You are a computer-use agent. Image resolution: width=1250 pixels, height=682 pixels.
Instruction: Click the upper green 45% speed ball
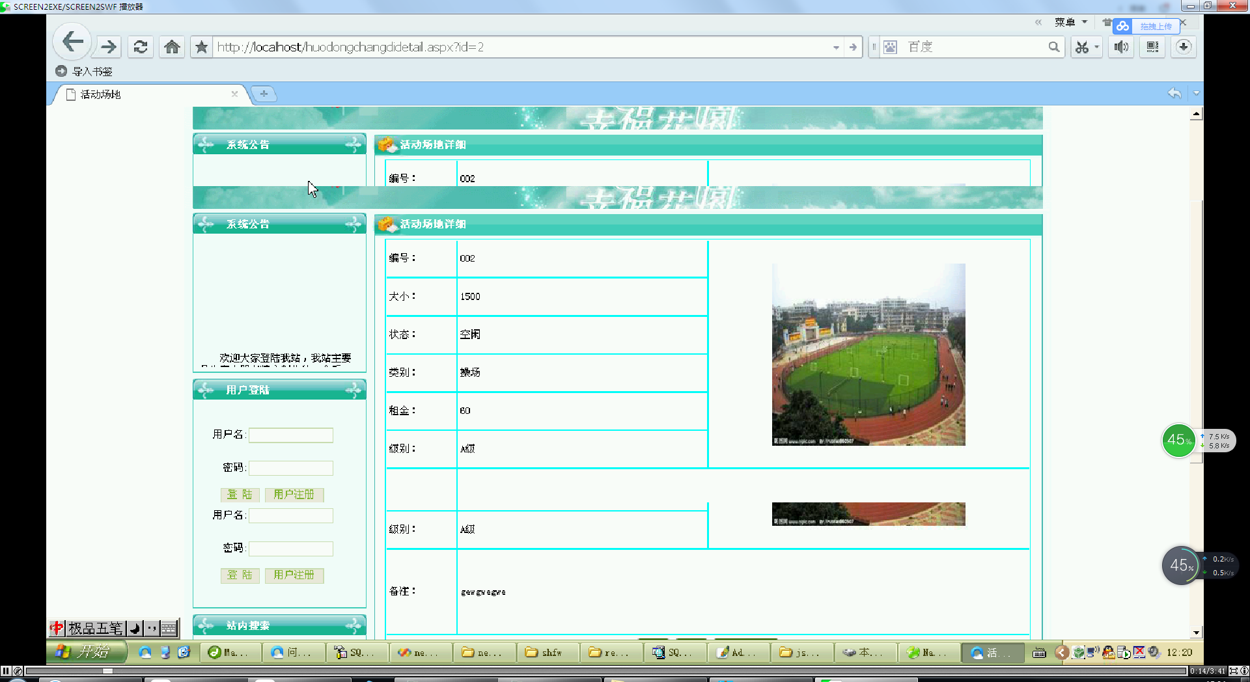click(x=1178, y=441)
